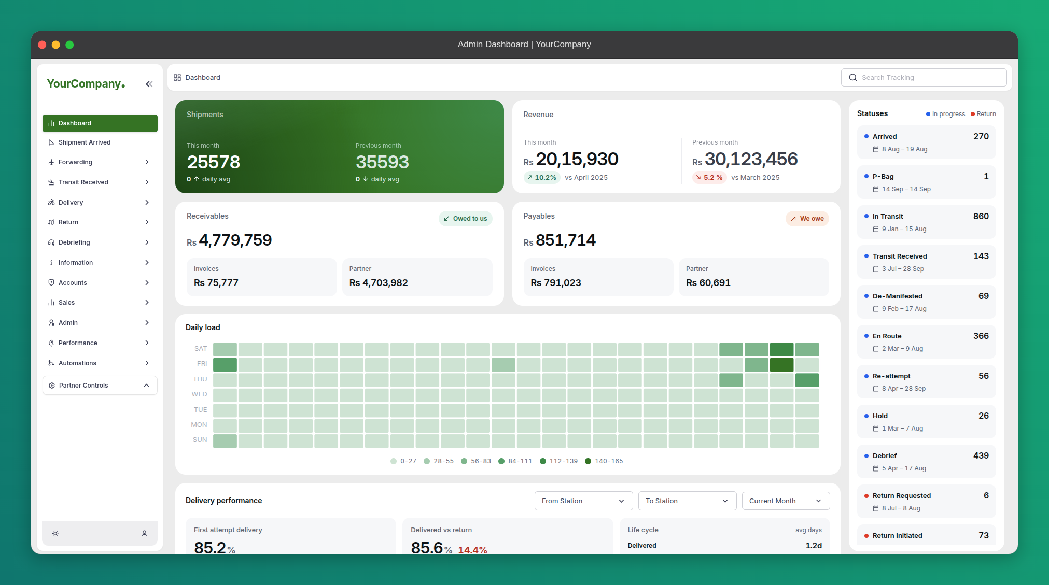Open the De-Manifested status card
The height and width of the screenshot is (585, 1049).
[926, 302]
